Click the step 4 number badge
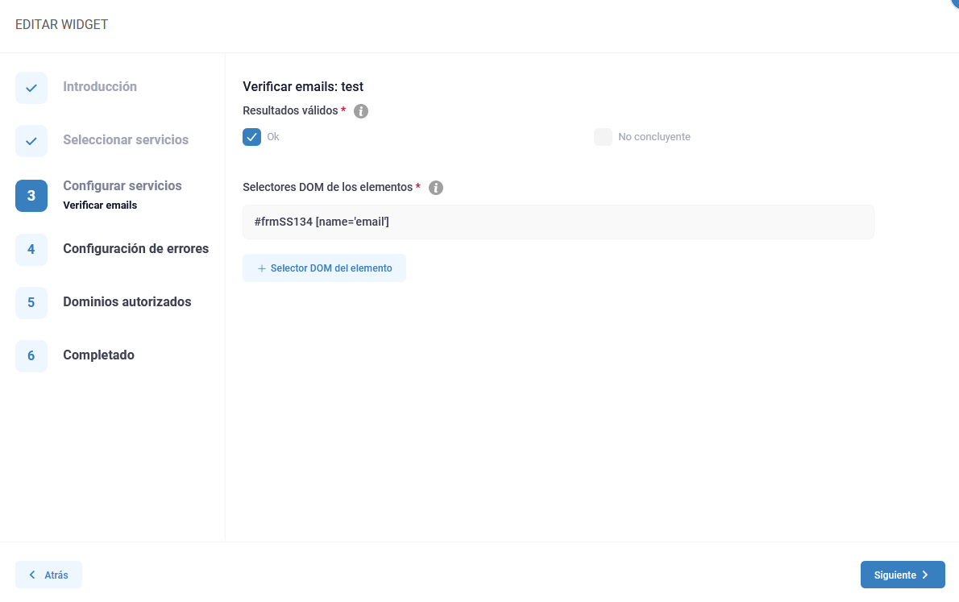Image resolution: width=959 pixels, height=602 pixels. (x=31, y=249)
